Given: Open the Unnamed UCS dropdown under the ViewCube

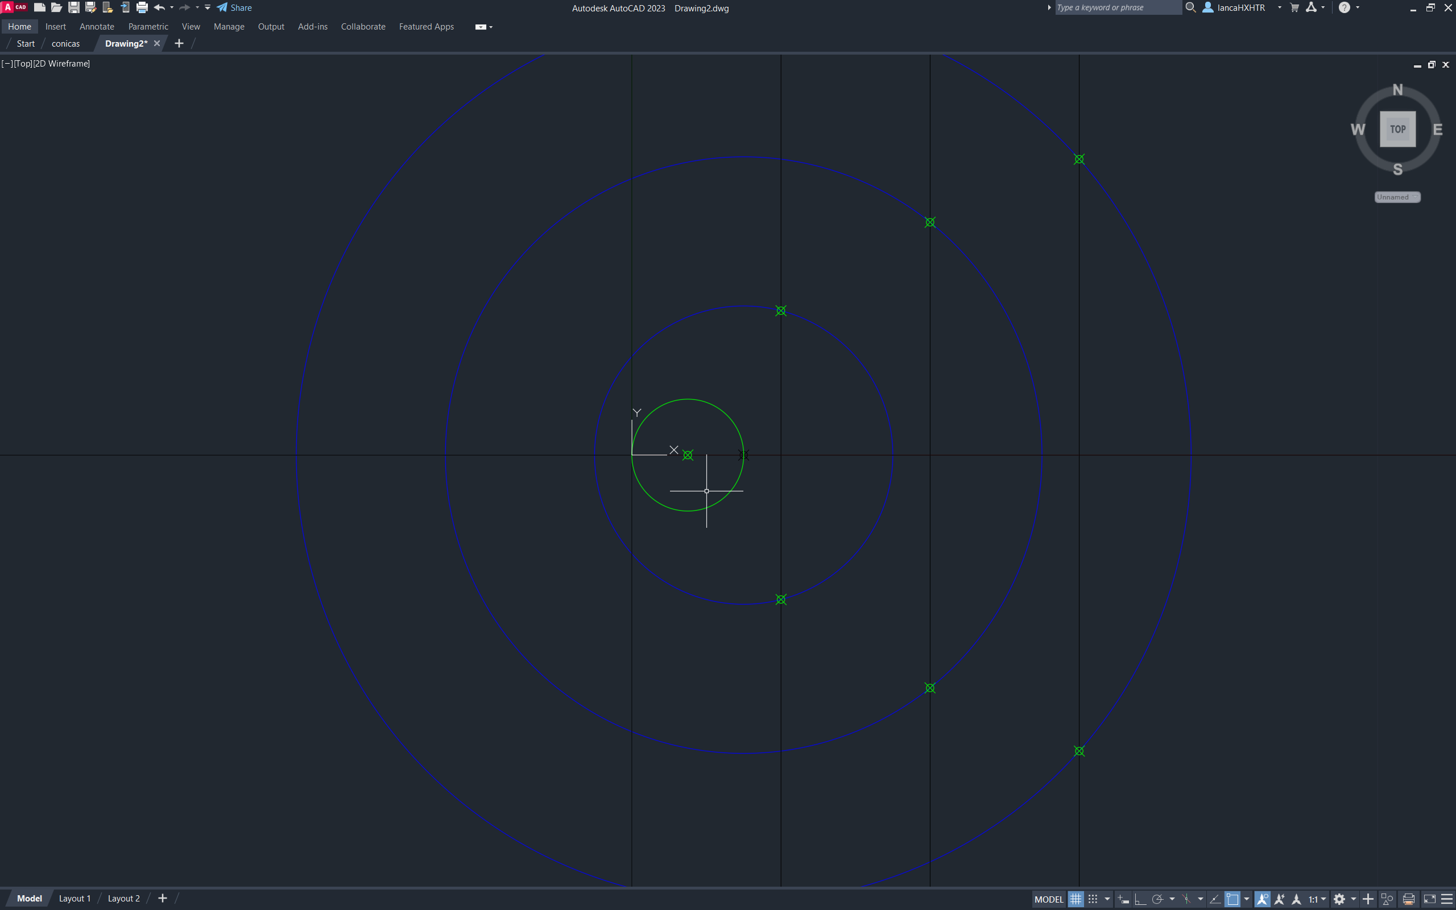Looking at the screenshot, I should 1396,197.
